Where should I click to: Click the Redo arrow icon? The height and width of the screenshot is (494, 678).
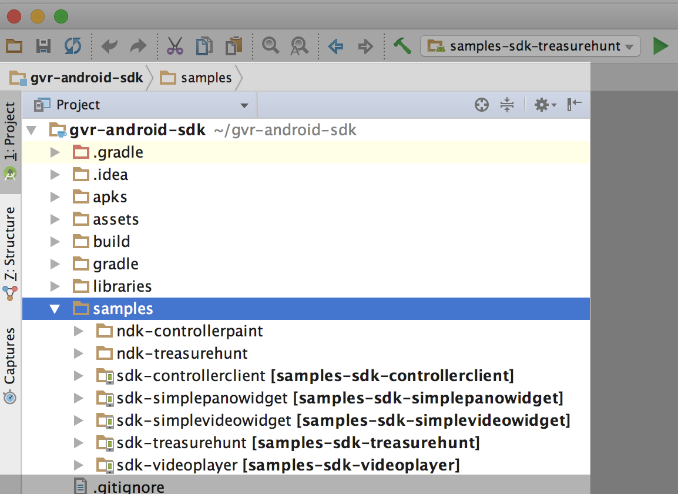[x=139, y=45]
